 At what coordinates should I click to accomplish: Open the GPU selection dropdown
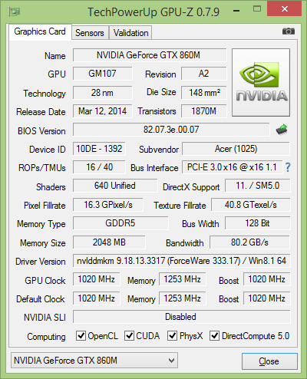click(x=94, y=361)
